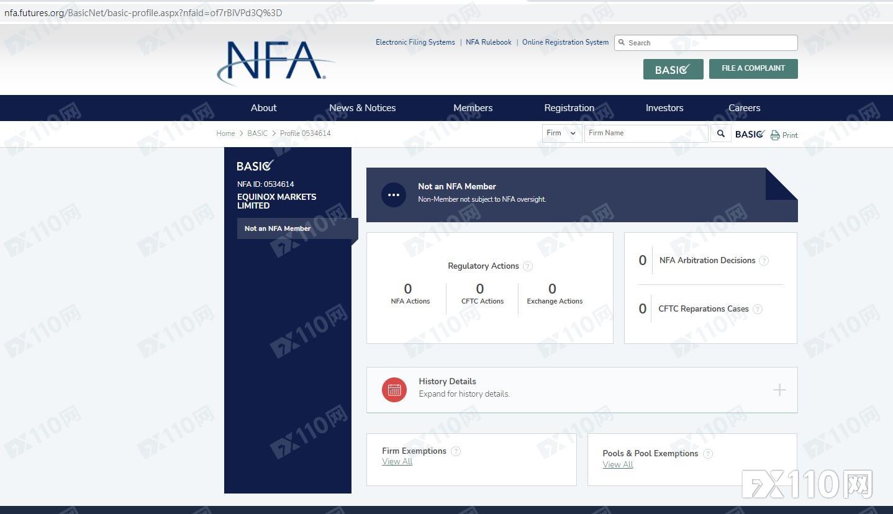
Task: Click the top Search input field
Action: coord(706,43)
